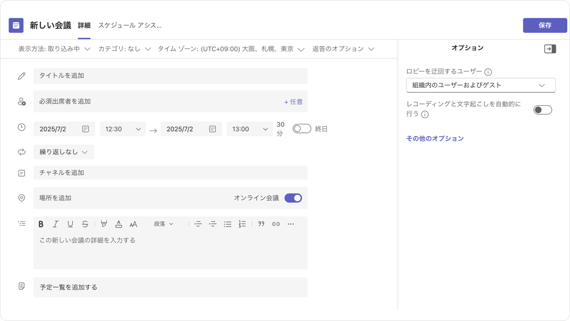Open the その他のオプション link
This screenshot has height=321, width=570.
(x=435, y=139)
